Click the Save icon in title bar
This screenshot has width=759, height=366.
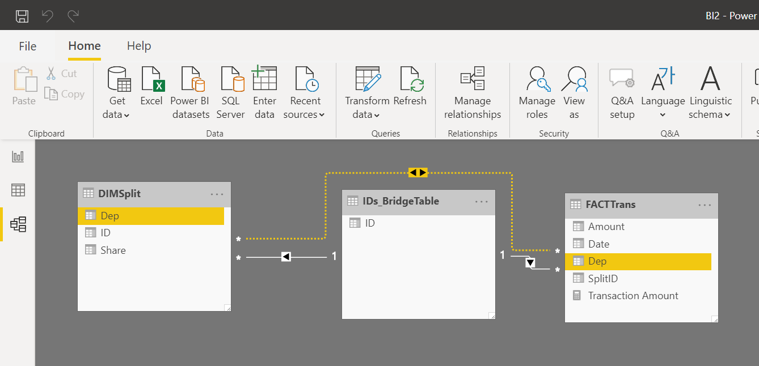point(22,16)
